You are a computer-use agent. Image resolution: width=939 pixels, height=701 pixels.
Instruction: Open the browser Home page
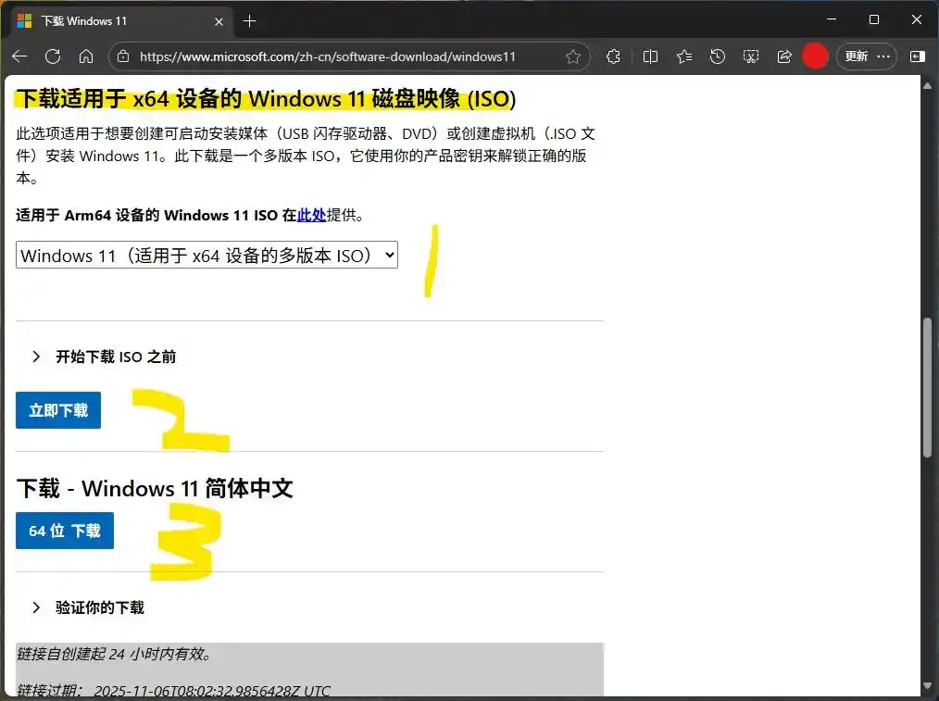coord(87,56)
